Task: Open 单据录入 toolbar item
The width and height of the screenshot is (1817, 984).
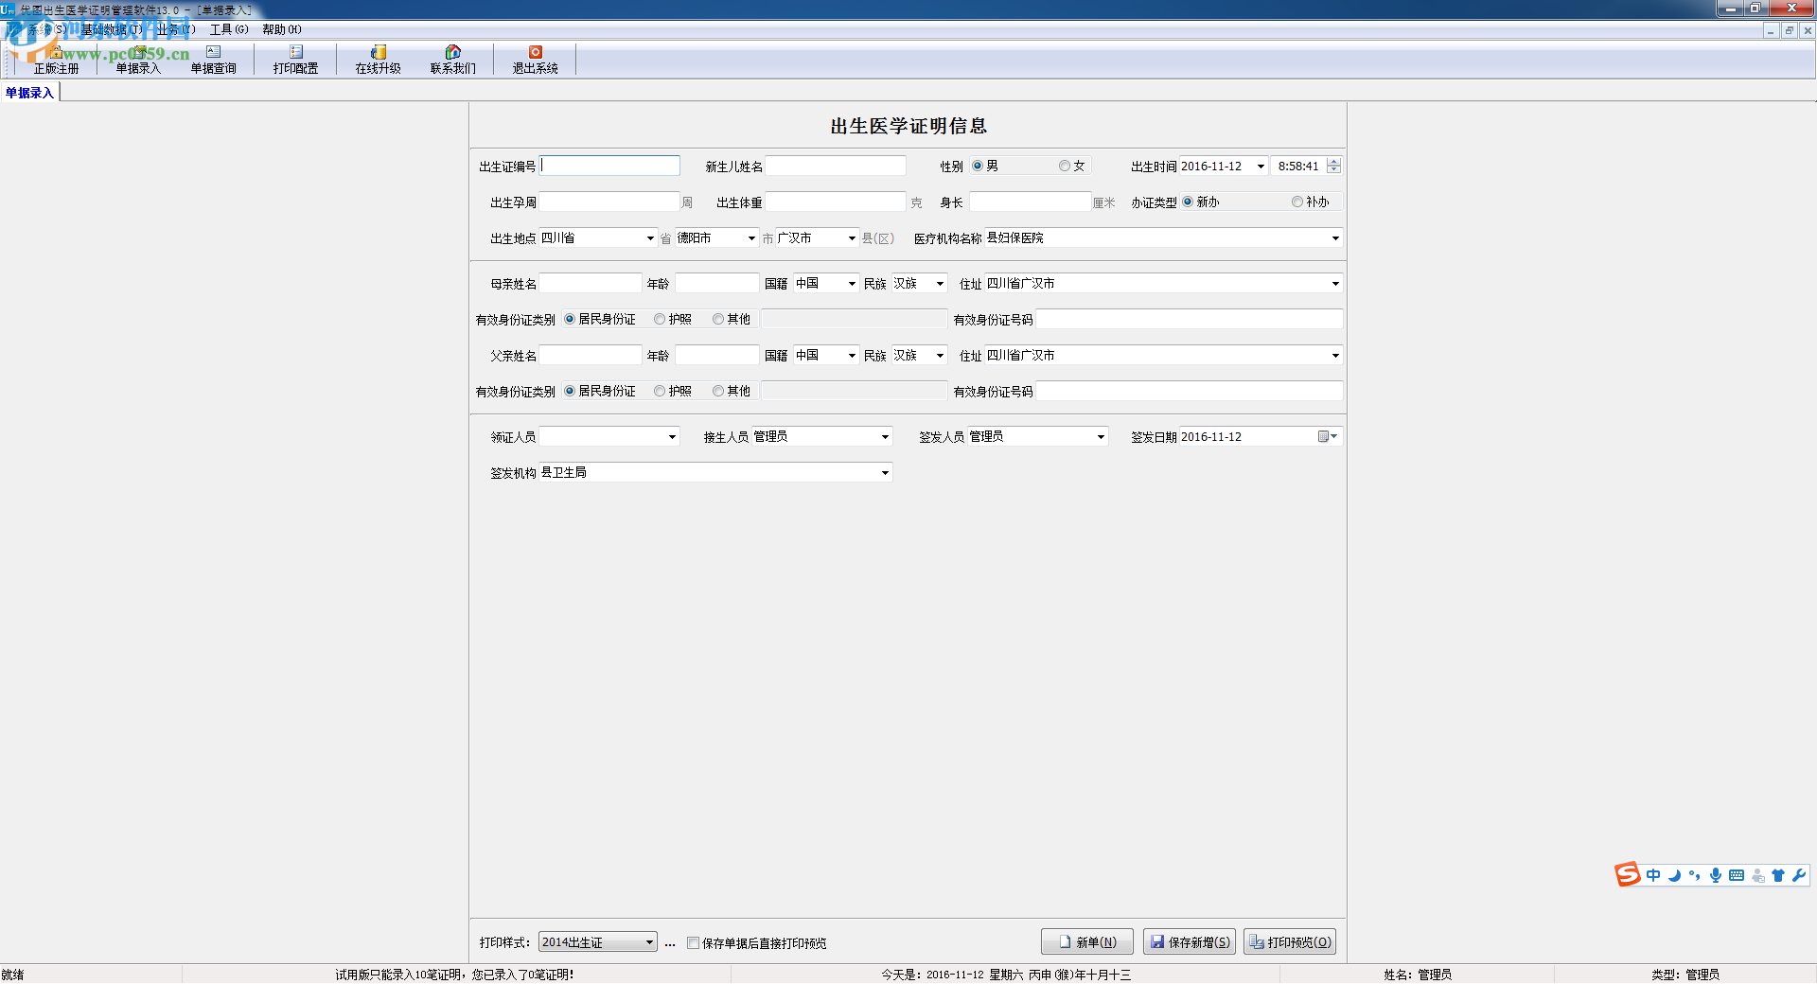Action: (x=138, y=60)
